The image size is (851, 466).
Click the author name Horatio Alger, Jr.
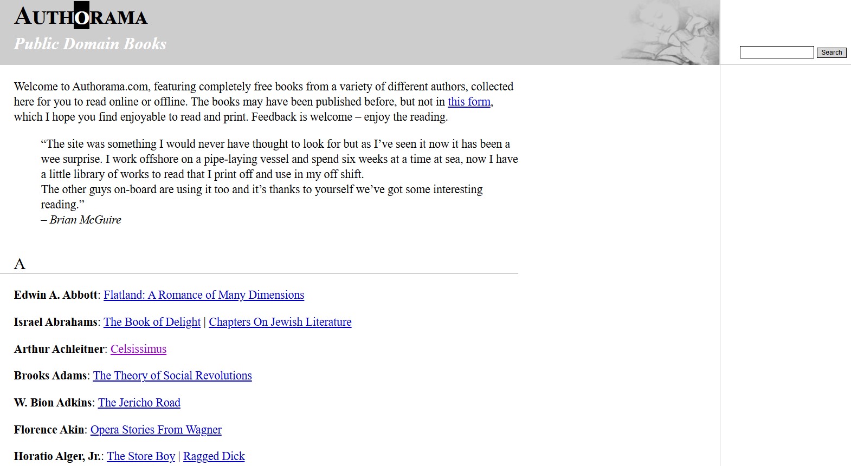(57, 456)
